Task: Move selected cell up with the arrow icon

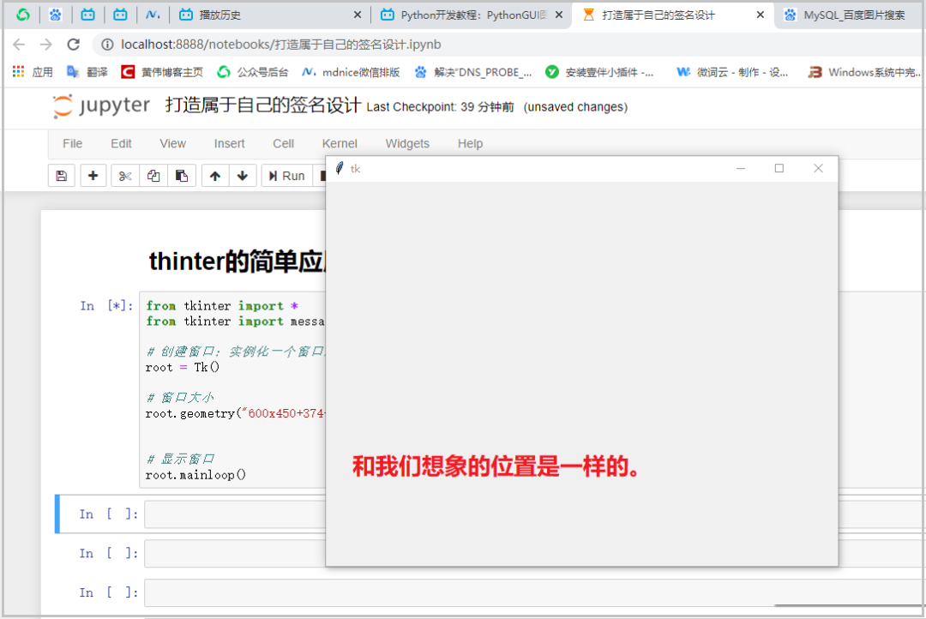Action: [215, 175]
